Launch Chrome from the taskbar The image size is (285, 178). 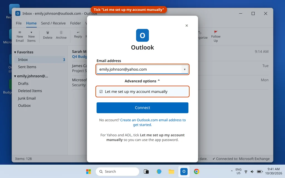point(196,171)
